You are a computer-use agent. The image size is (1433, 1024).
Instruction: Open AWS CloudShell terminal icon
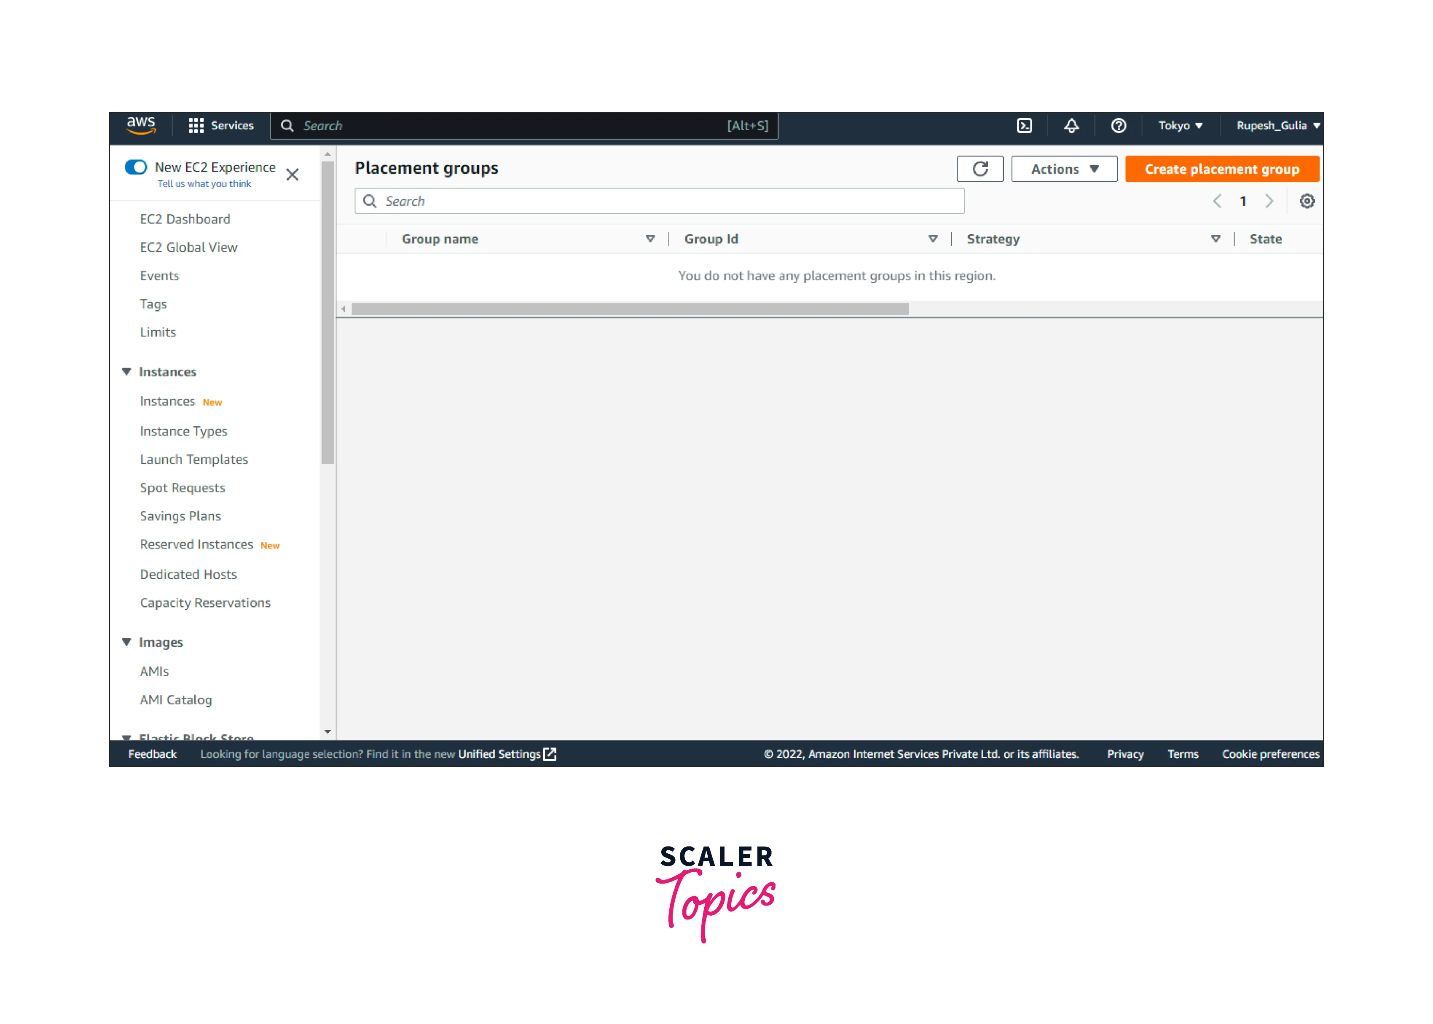(1025, 126)
